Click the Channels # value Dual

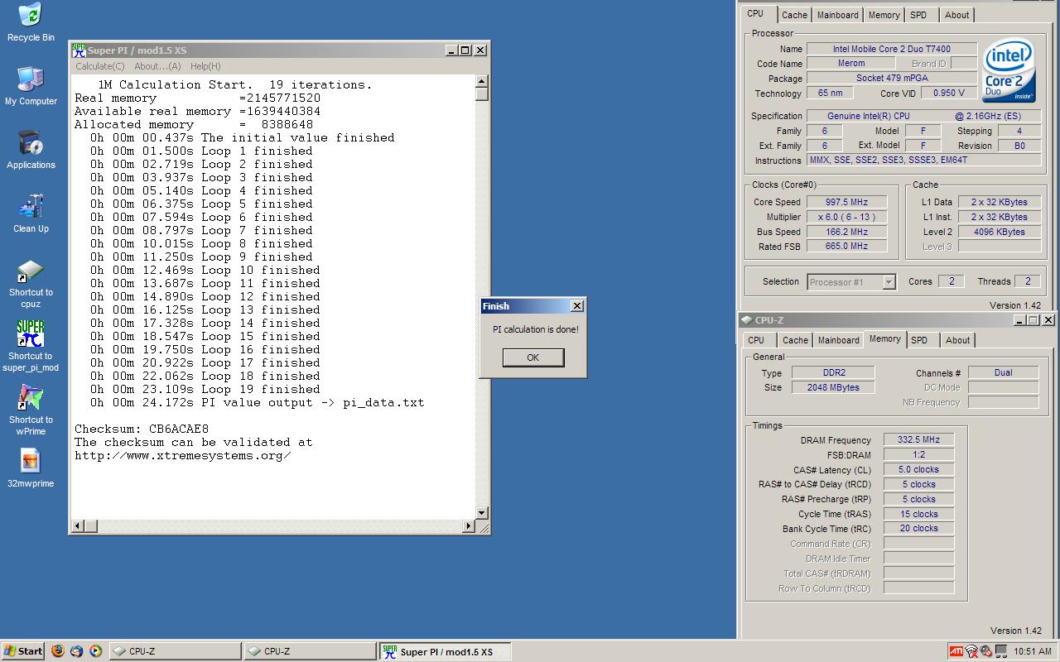click(x=1003, y=372)
